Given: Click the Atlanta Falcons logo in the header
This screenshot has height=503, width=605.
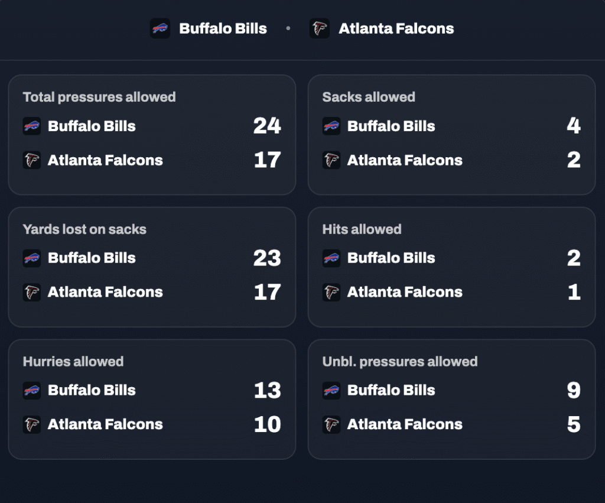Looking at the screenshot, I should coord(320,28).
